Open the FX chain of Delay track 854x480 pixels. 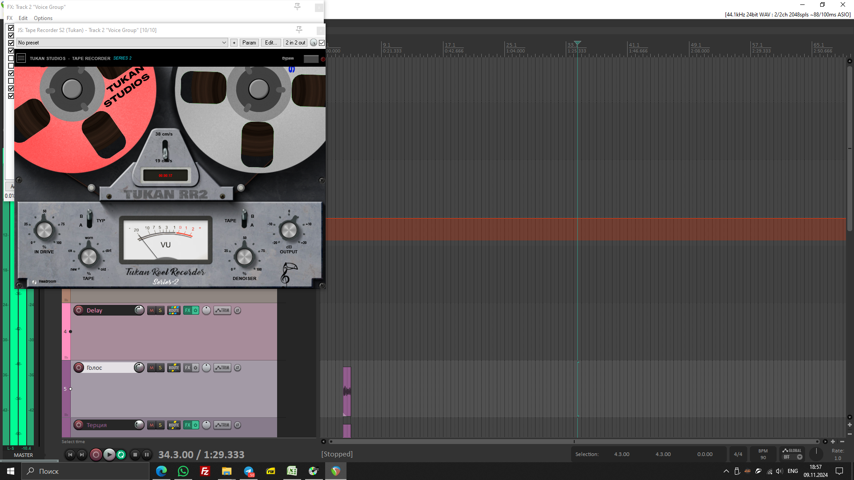188,310
